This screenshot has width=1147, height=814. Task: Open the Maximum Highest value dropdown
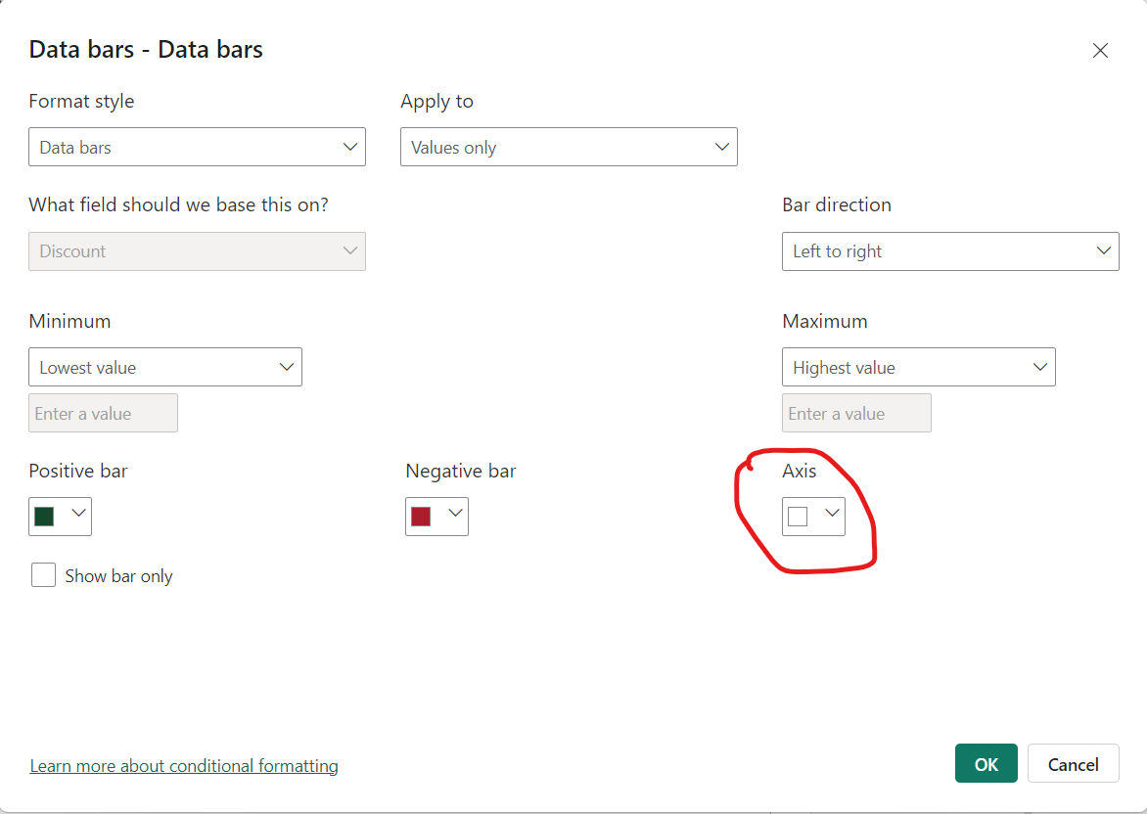tap(919, 367)
